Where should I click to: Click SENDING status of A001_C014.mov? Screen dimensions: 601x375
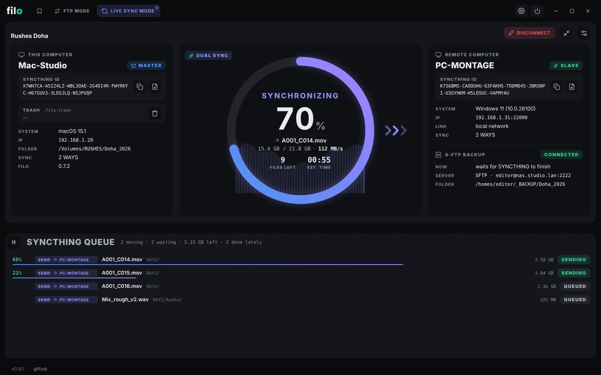[x=573, y=260]
